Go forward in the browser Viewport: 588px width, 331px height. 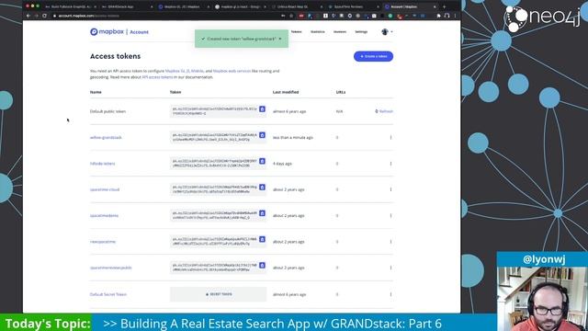(x=37, y=16)
